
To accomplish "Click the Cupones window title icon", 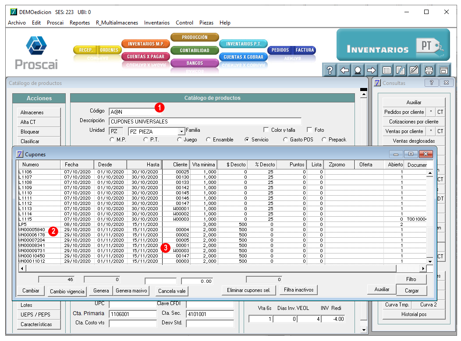I will click(19, 154).
